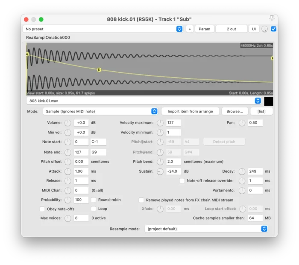
Task: Enable Obey note-offs checkbox
Action: [x=42, y=209]
